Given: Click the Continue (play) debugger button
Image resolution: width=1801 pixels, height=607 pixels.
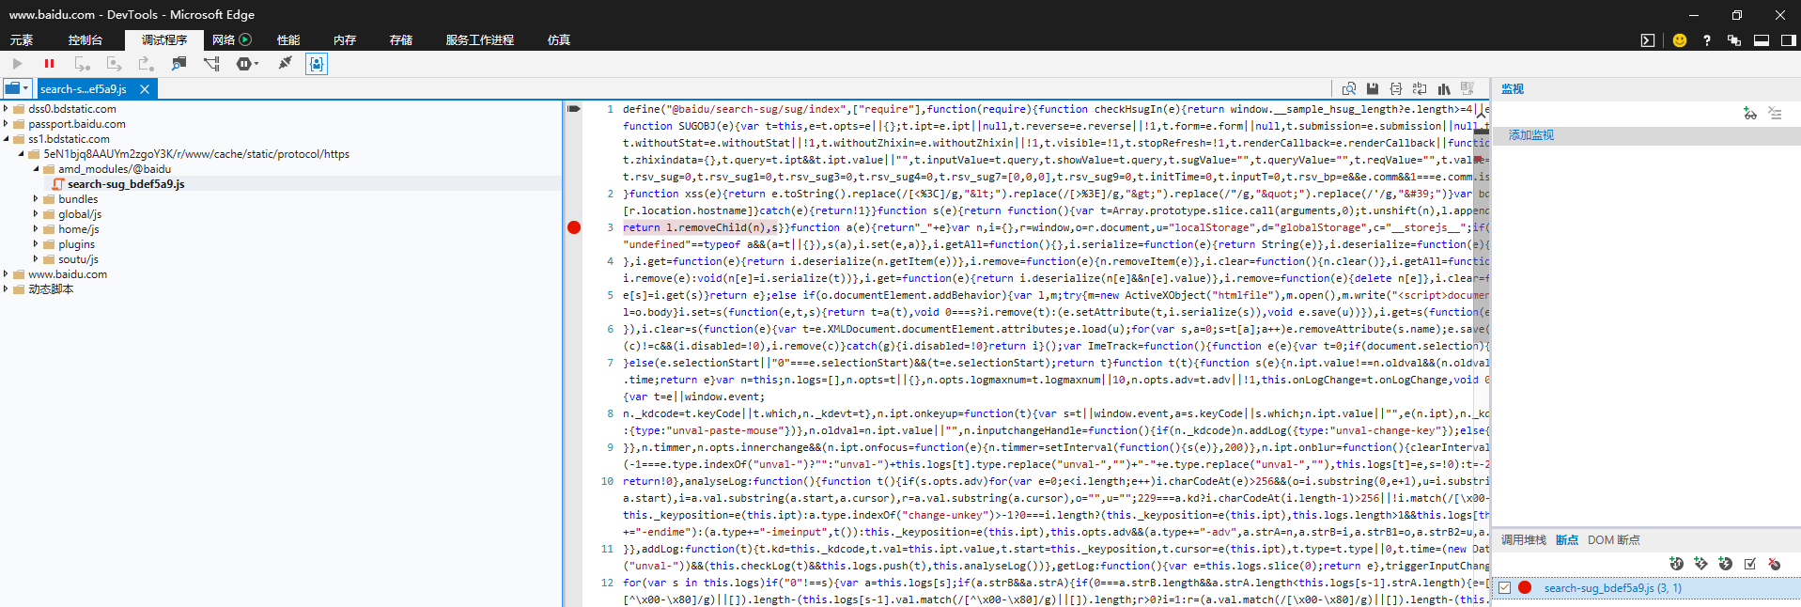Looking at the screenshot, I should 18,64.
